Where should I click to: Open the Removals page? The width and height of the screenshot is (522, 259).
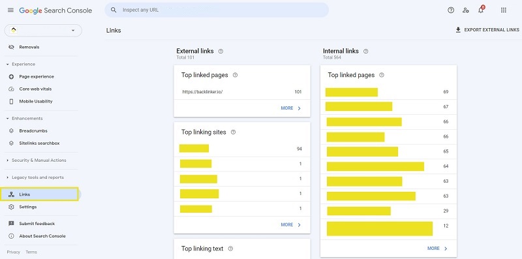[29, 47]
